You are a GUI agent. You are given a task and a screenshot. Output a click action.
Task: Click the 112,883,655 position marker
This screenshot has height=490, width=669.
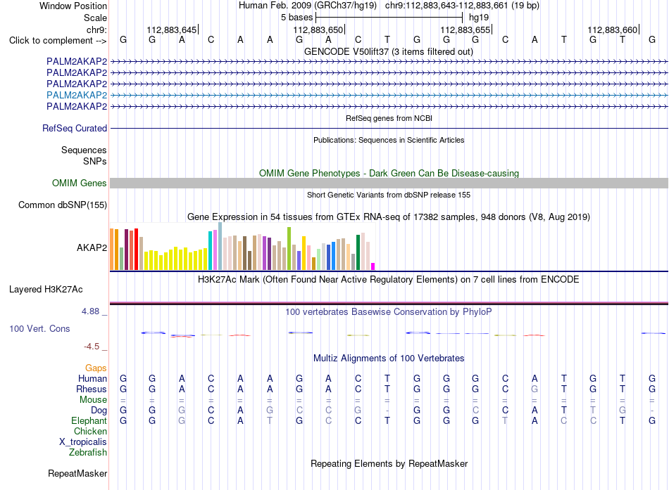(x=465, y=30)
